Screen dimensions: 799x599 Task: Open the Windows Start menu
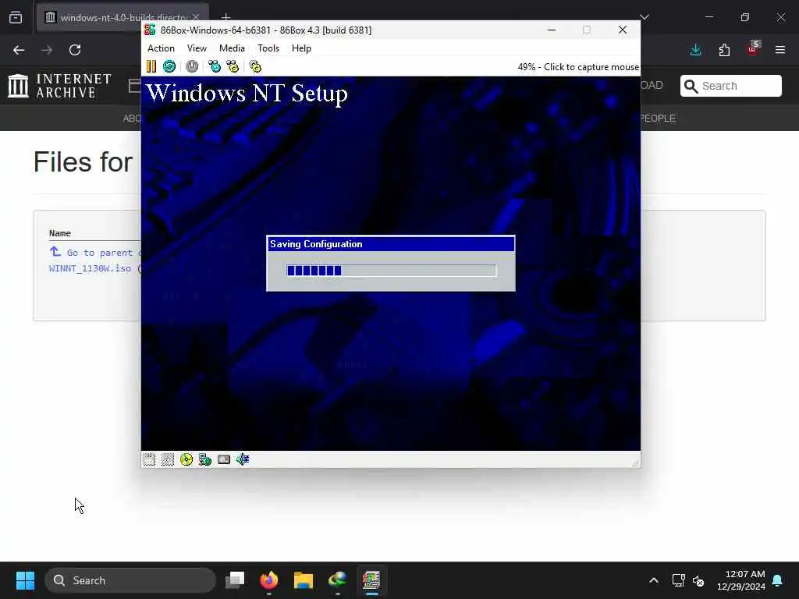click(25, 580)
